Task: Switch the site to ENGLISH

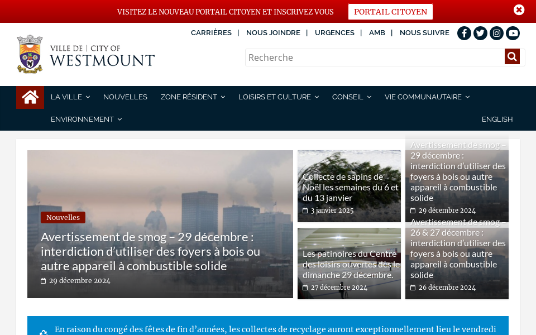Action: (x=497, y=119)
